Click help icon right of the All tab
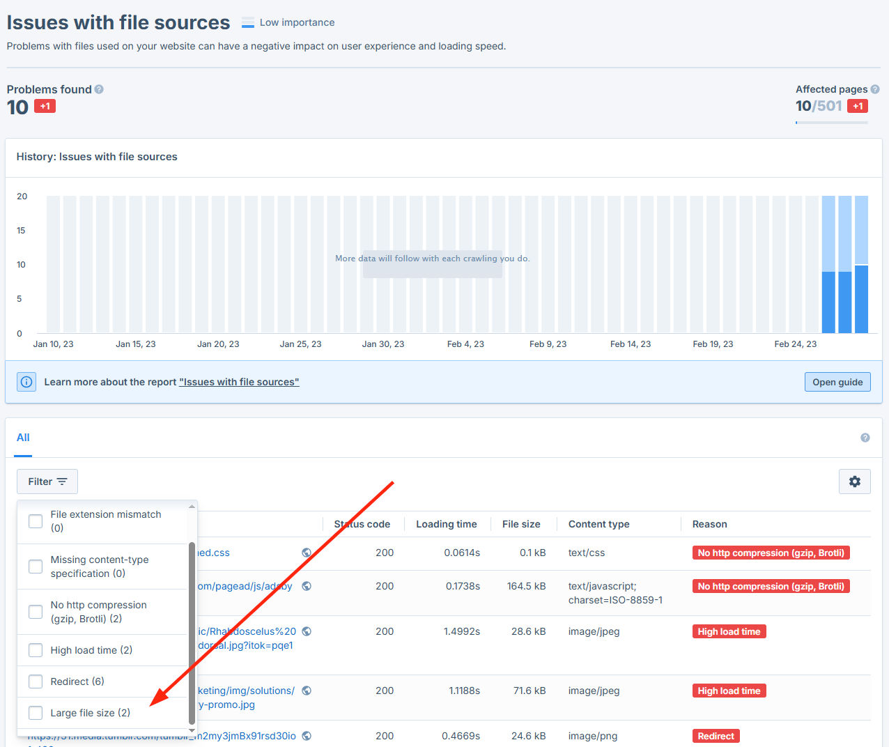The height and width of the screenshot is (747, 889). [865, 438]
